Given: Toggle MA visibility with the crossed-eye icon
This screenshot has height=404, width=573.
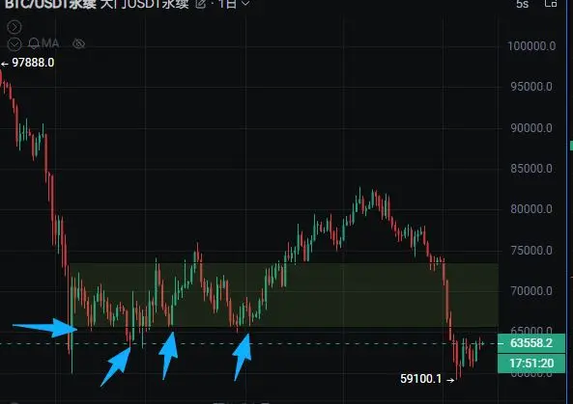Looking at the screenshot, I should click(x=78, y=44).
